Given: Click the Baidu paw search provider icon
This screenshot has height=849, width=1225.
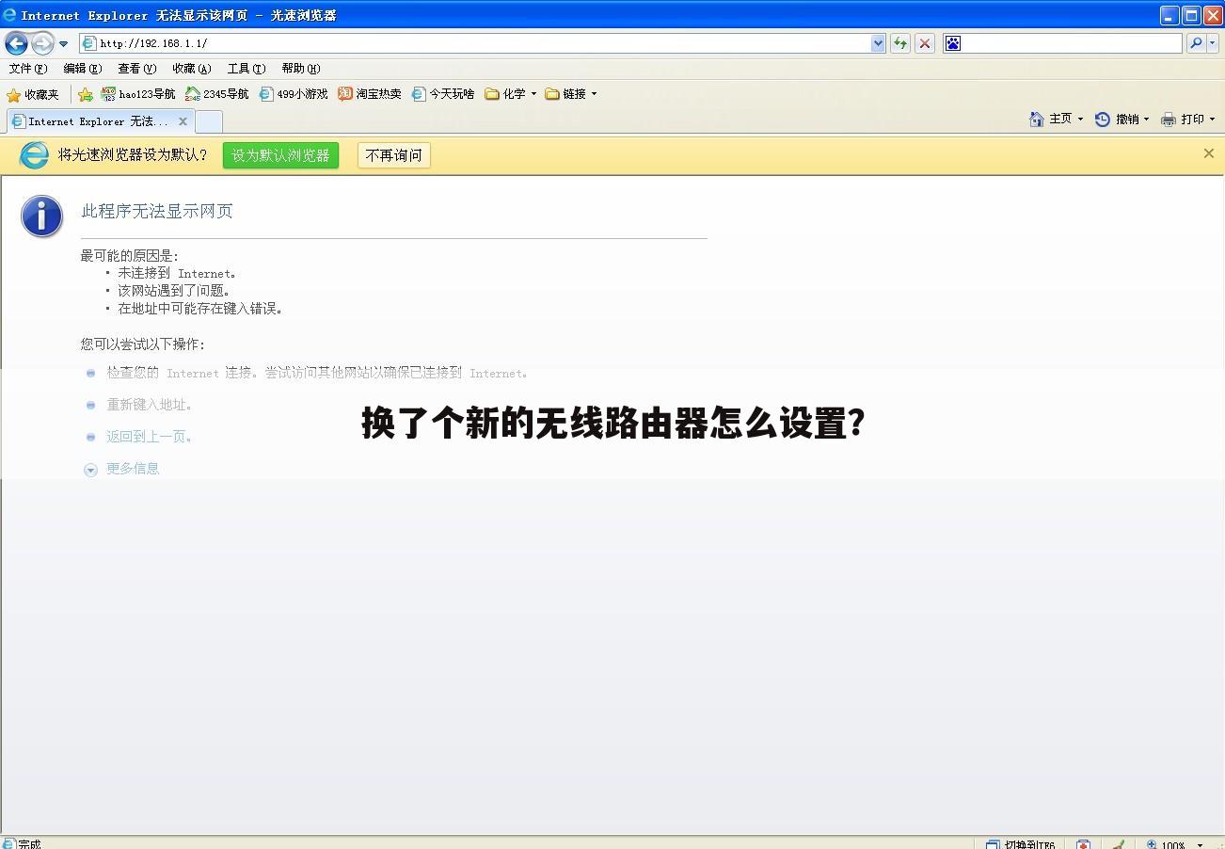Looking at the screenshot, I should [953, 43].
